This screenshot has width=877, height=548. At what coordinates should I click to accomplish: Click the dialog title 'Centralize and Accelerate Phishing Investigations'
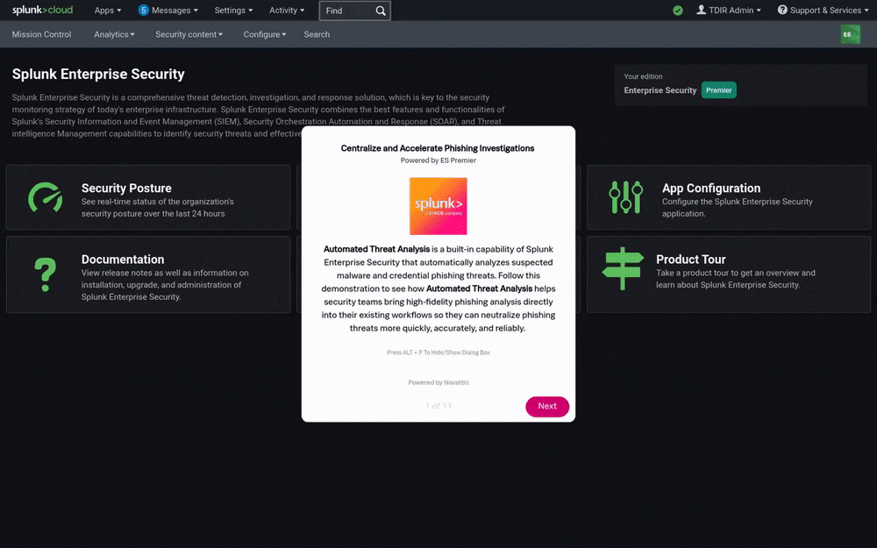pyautogui.click(x=438, y=148)
